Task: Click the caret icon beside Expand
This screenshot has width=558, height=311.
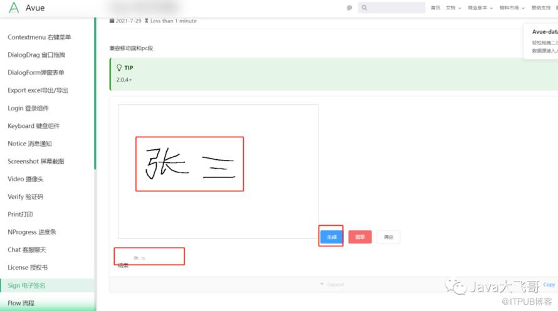Action: click(322, 284)
